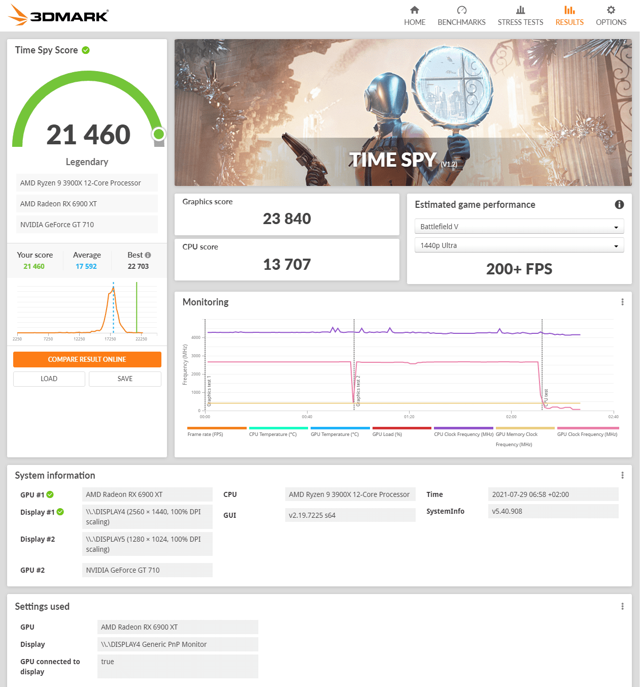Click the GPU #2 value in System information
Screen dimensions: 640x687
click(147, 570)
